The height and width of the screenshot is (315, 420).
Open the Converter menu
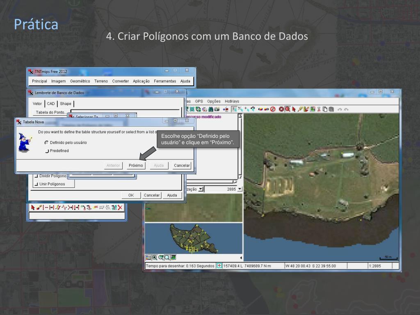pyautogui.click(x=120, y=81)
